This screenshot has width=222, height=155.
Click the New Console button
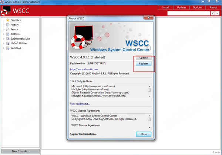(x=20, y=151)
